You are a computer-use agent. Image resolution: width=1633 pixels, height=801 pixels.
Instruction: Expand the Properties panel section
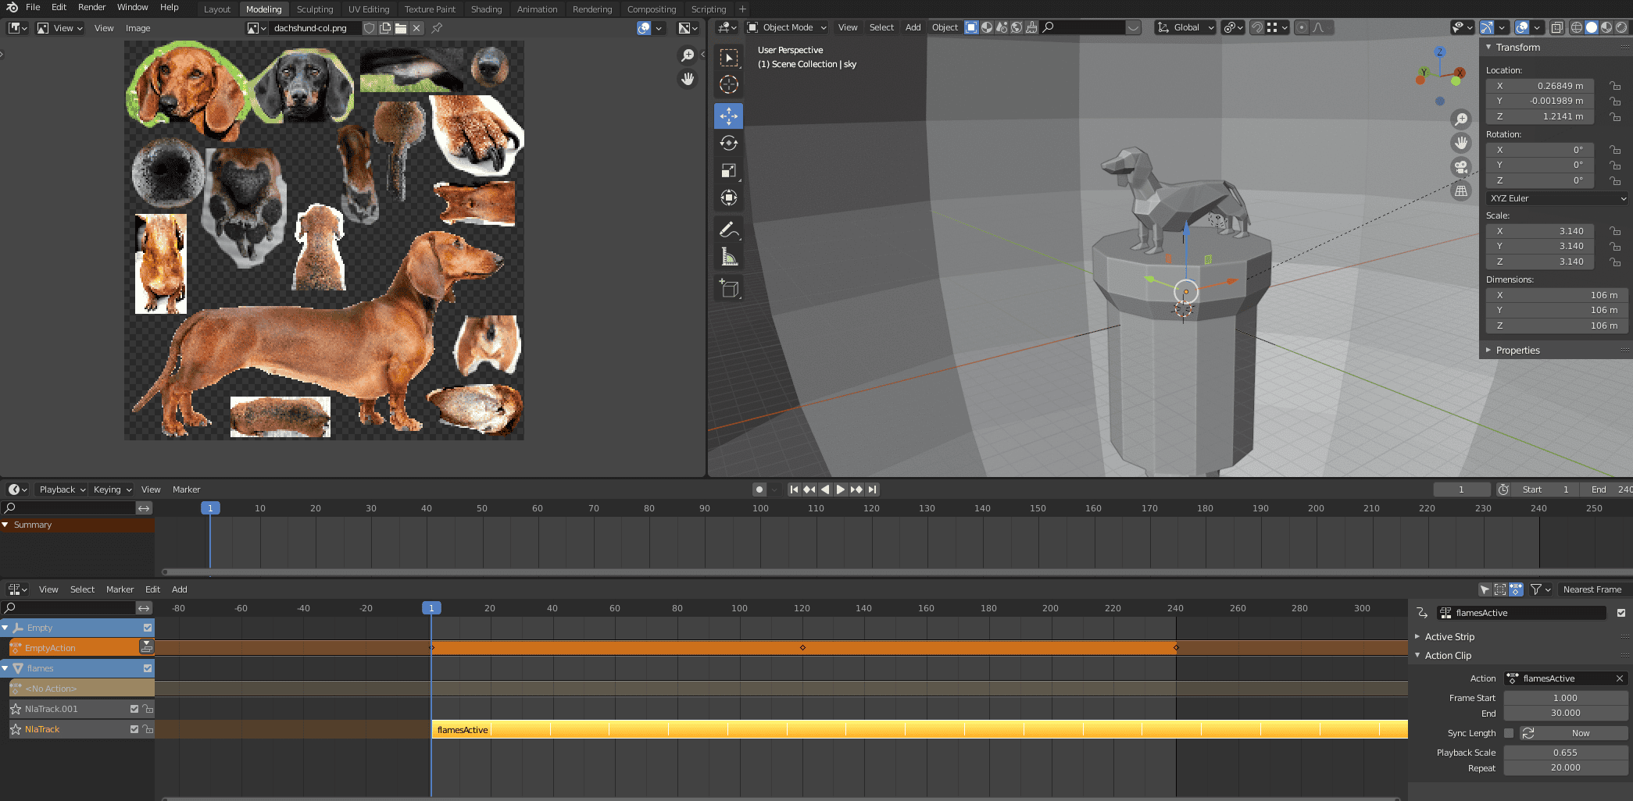tap(1517, 351)
